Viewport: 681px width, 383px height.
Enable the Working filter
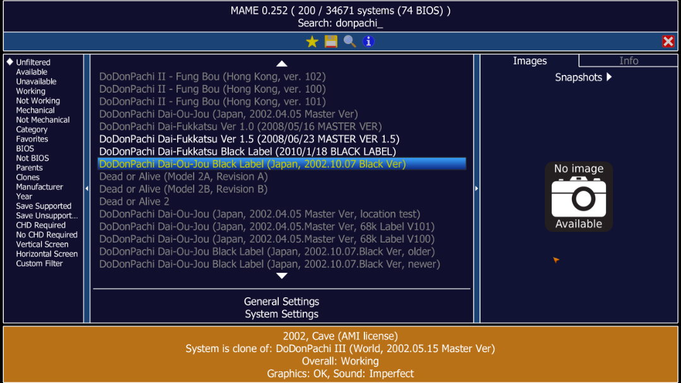pos(30,91)
